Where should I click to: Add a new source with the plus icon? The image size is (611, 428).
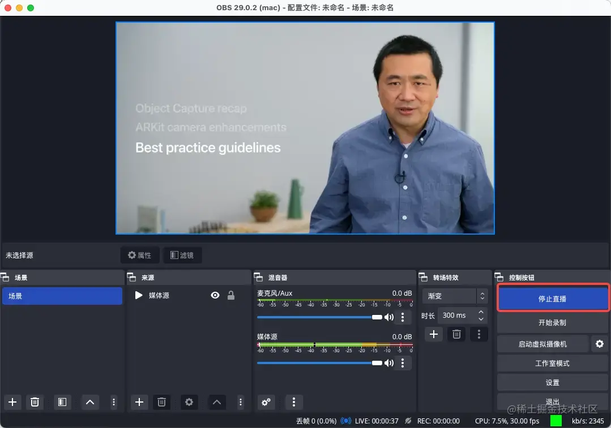(139, 402)
